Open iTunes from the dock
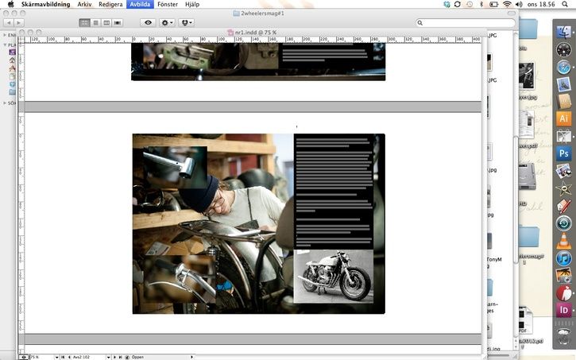The height and width of the screenshot is (360, 576). point(564,258)
